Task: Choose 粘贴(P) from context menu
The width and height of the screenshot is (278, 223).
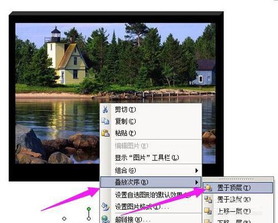Action: point(151,133)
